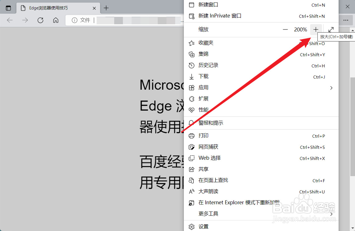Open 扩展 extensions

coord(261,99)
